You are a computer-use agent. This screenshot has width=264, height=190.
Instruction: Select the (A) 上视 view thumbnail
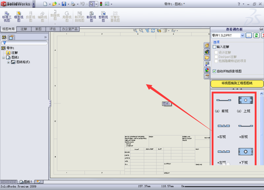click(246, 100)
